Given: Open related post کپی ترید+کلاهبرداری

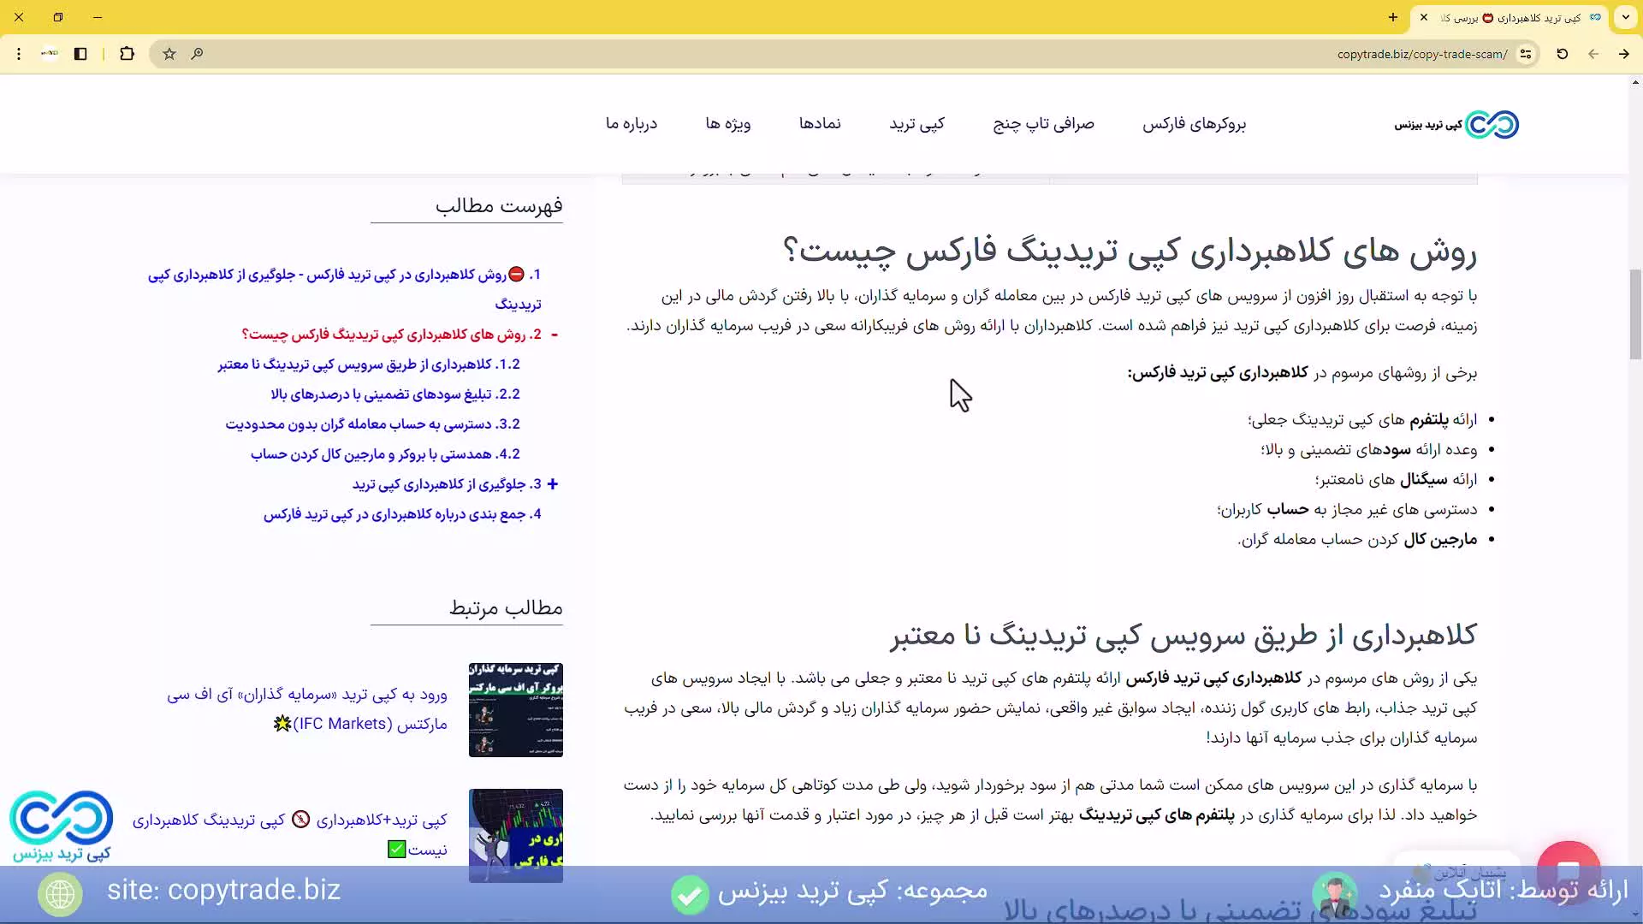Looking at the screenshot, I should click(289, 834).
